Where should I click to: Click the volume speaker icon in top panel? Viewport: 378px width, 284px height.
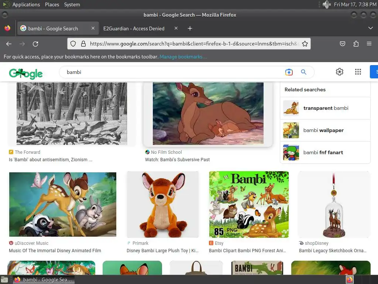click(327, 4)
